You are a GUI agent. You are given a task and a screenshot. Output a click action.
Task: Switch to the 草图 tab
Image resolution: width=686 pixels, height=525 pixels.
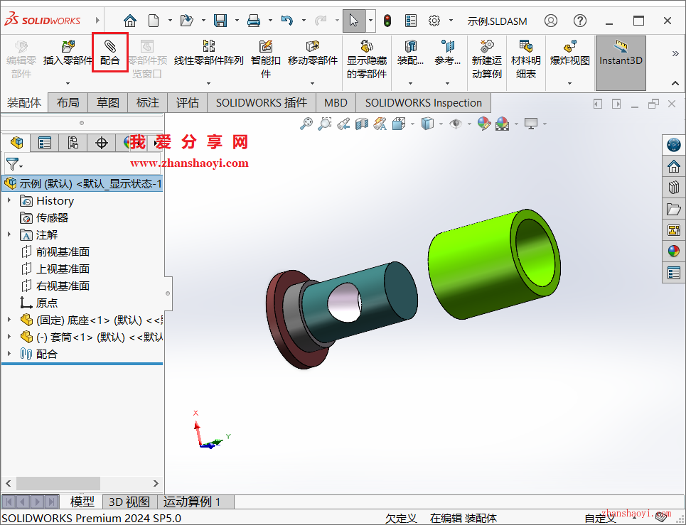pos(107,103)
